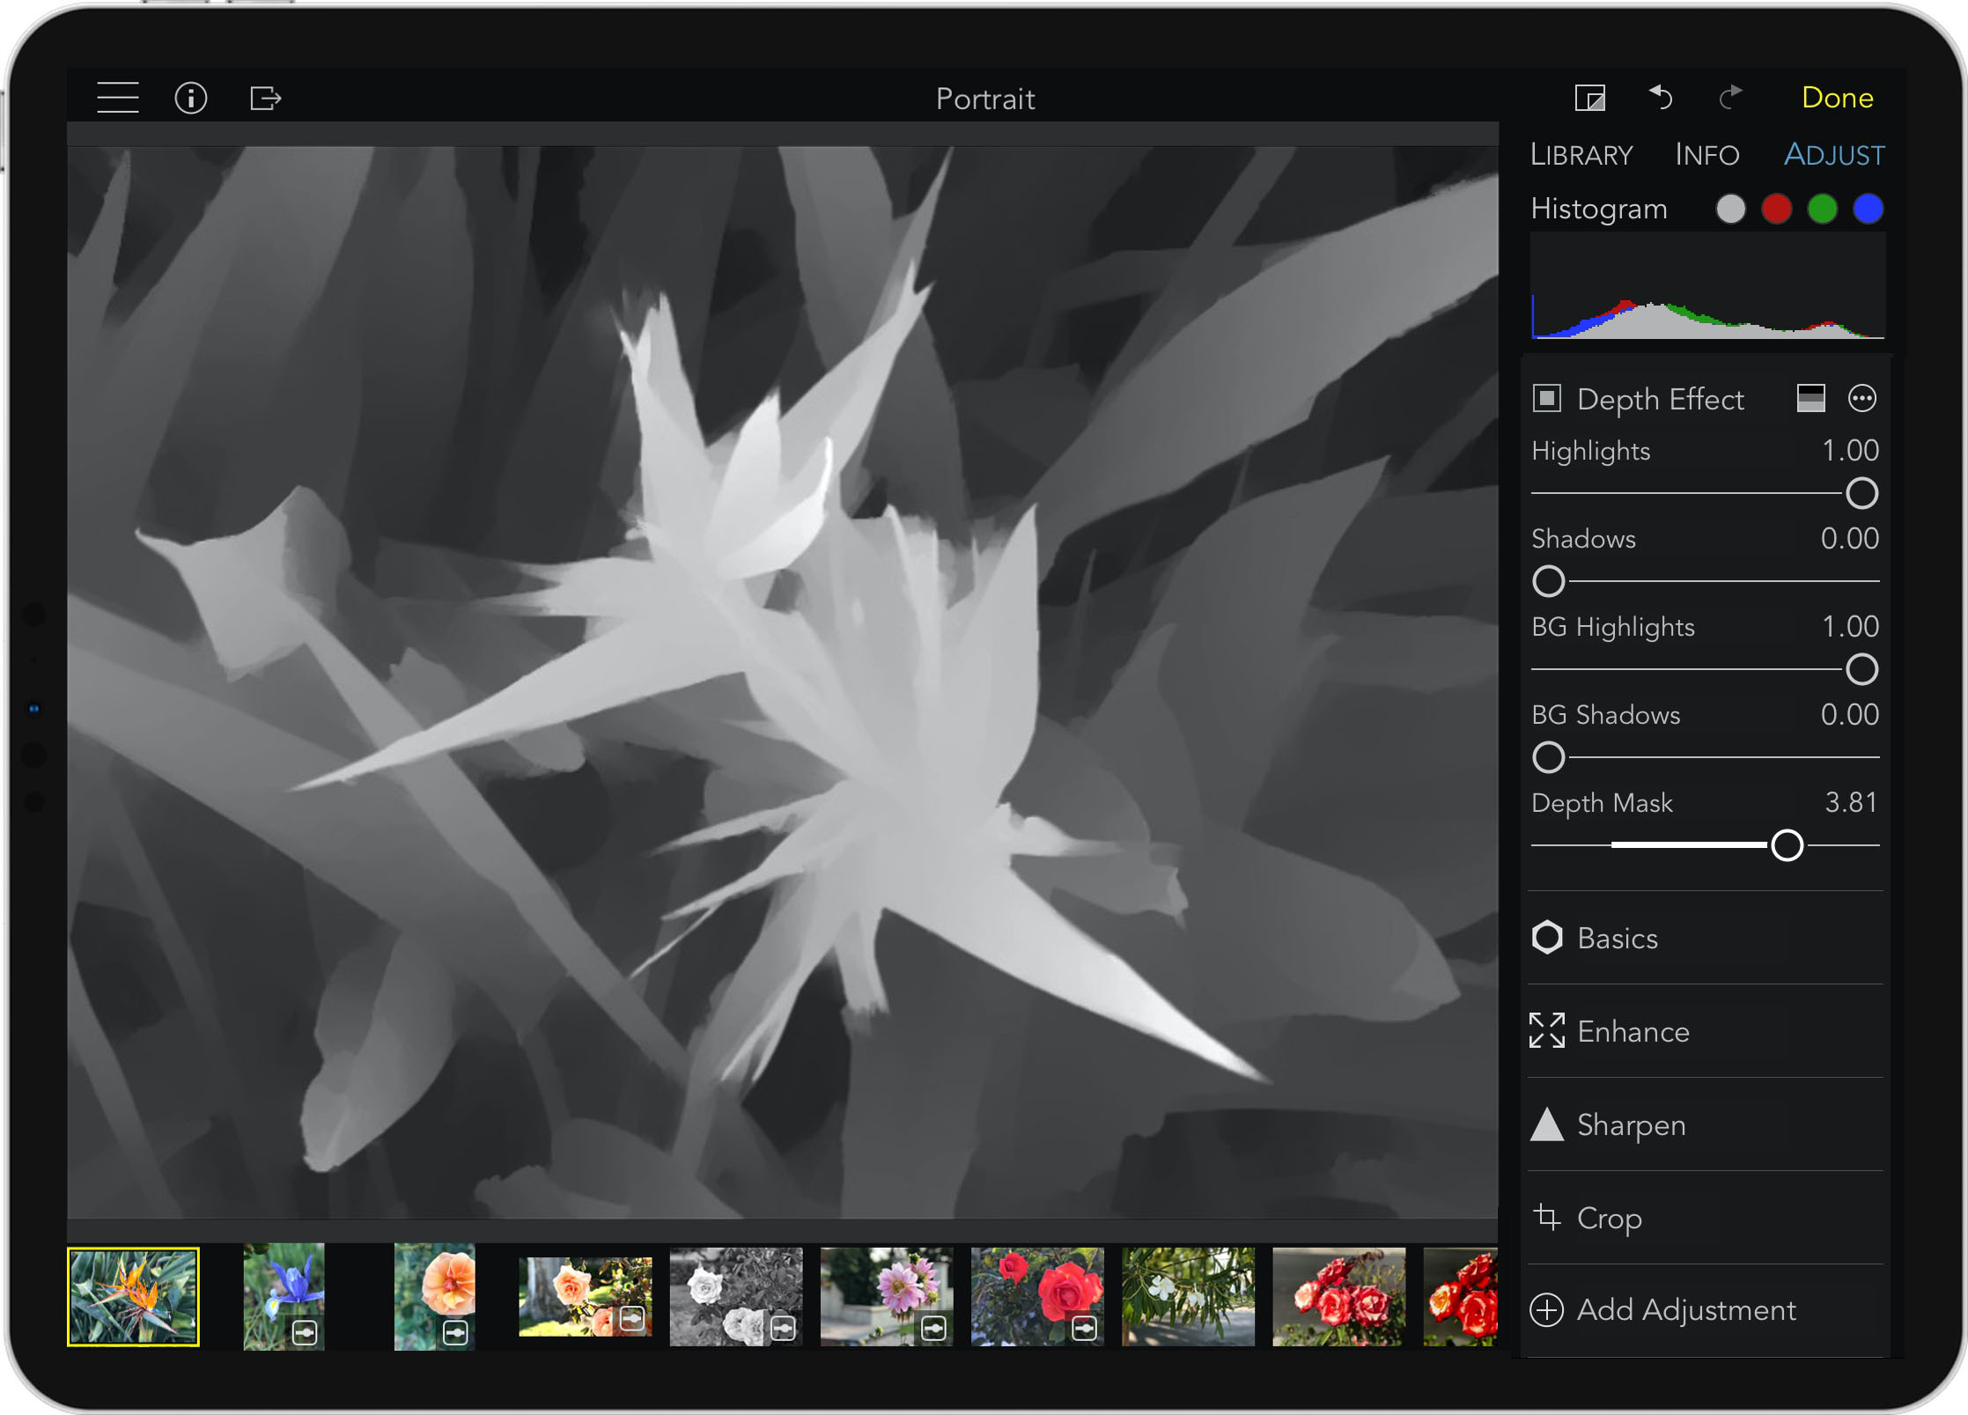Open Depth Effect more options
1968x1415 pixels.
pos(1861,399)
